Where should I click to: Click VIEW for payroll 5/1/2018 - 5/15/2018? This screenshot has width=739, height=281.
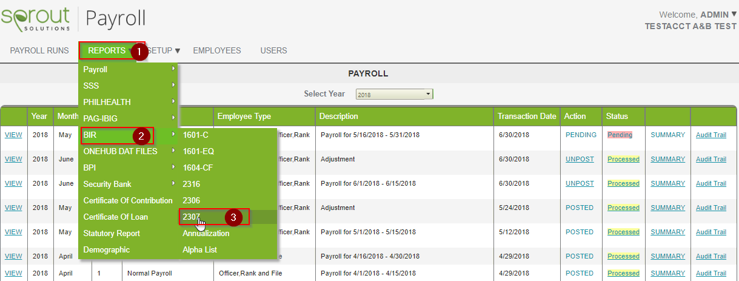[13, 232]
